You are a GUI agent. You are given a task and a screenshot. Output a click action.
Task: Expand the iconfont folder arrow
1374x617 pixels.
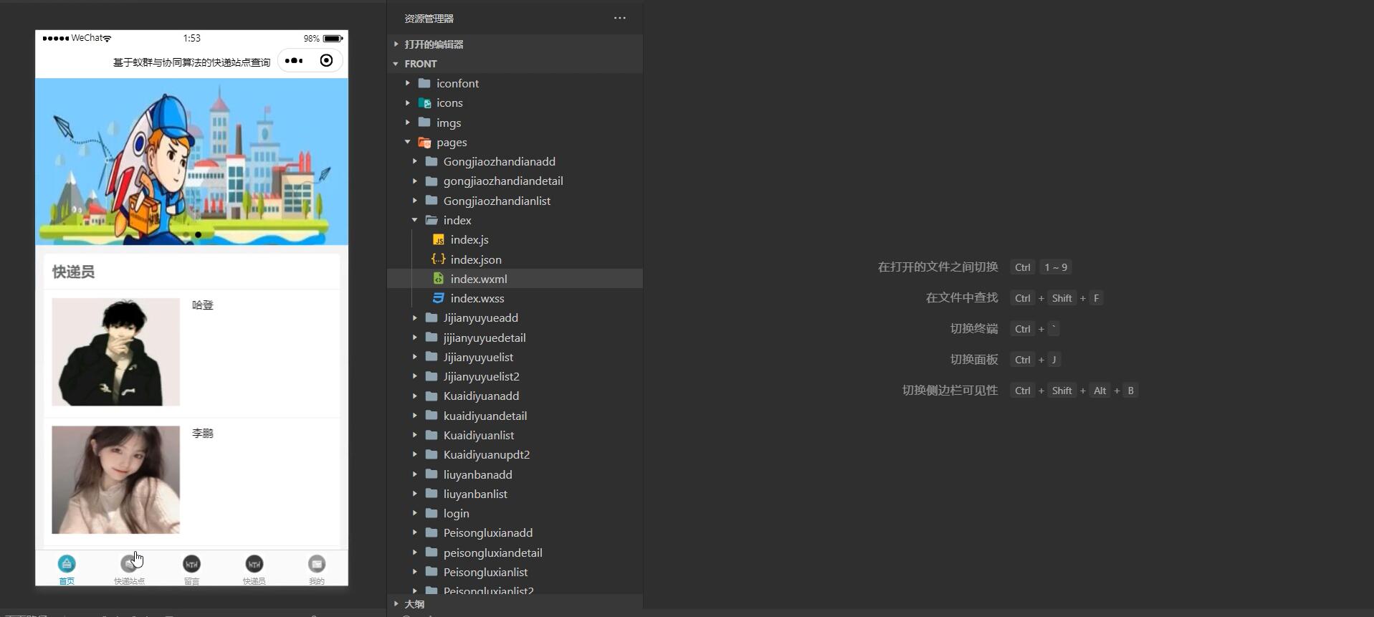pyautogui.click(x=407, y=83)
